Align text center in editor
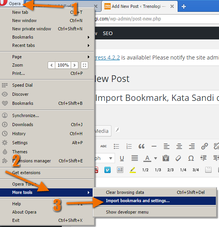Viewport: 219px width, 227px height. click(x=179, y=146)
